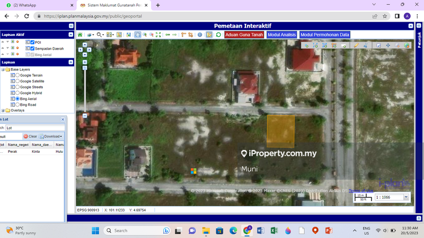Click the green home icon in map toolbar
This screenshot has height=238, width=424.
[80, 35]
